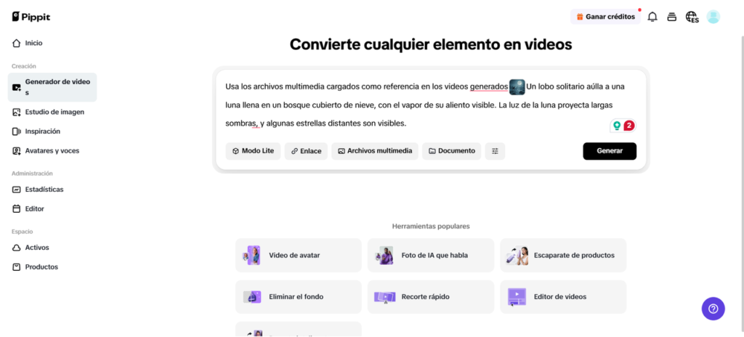Open the Modo Lite mode selector

(x=253, y=151)
